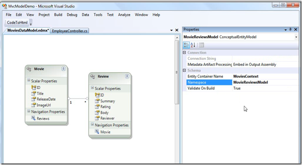Open the Help menu
The image size is (302, 165).
click(x=156, y=15)
